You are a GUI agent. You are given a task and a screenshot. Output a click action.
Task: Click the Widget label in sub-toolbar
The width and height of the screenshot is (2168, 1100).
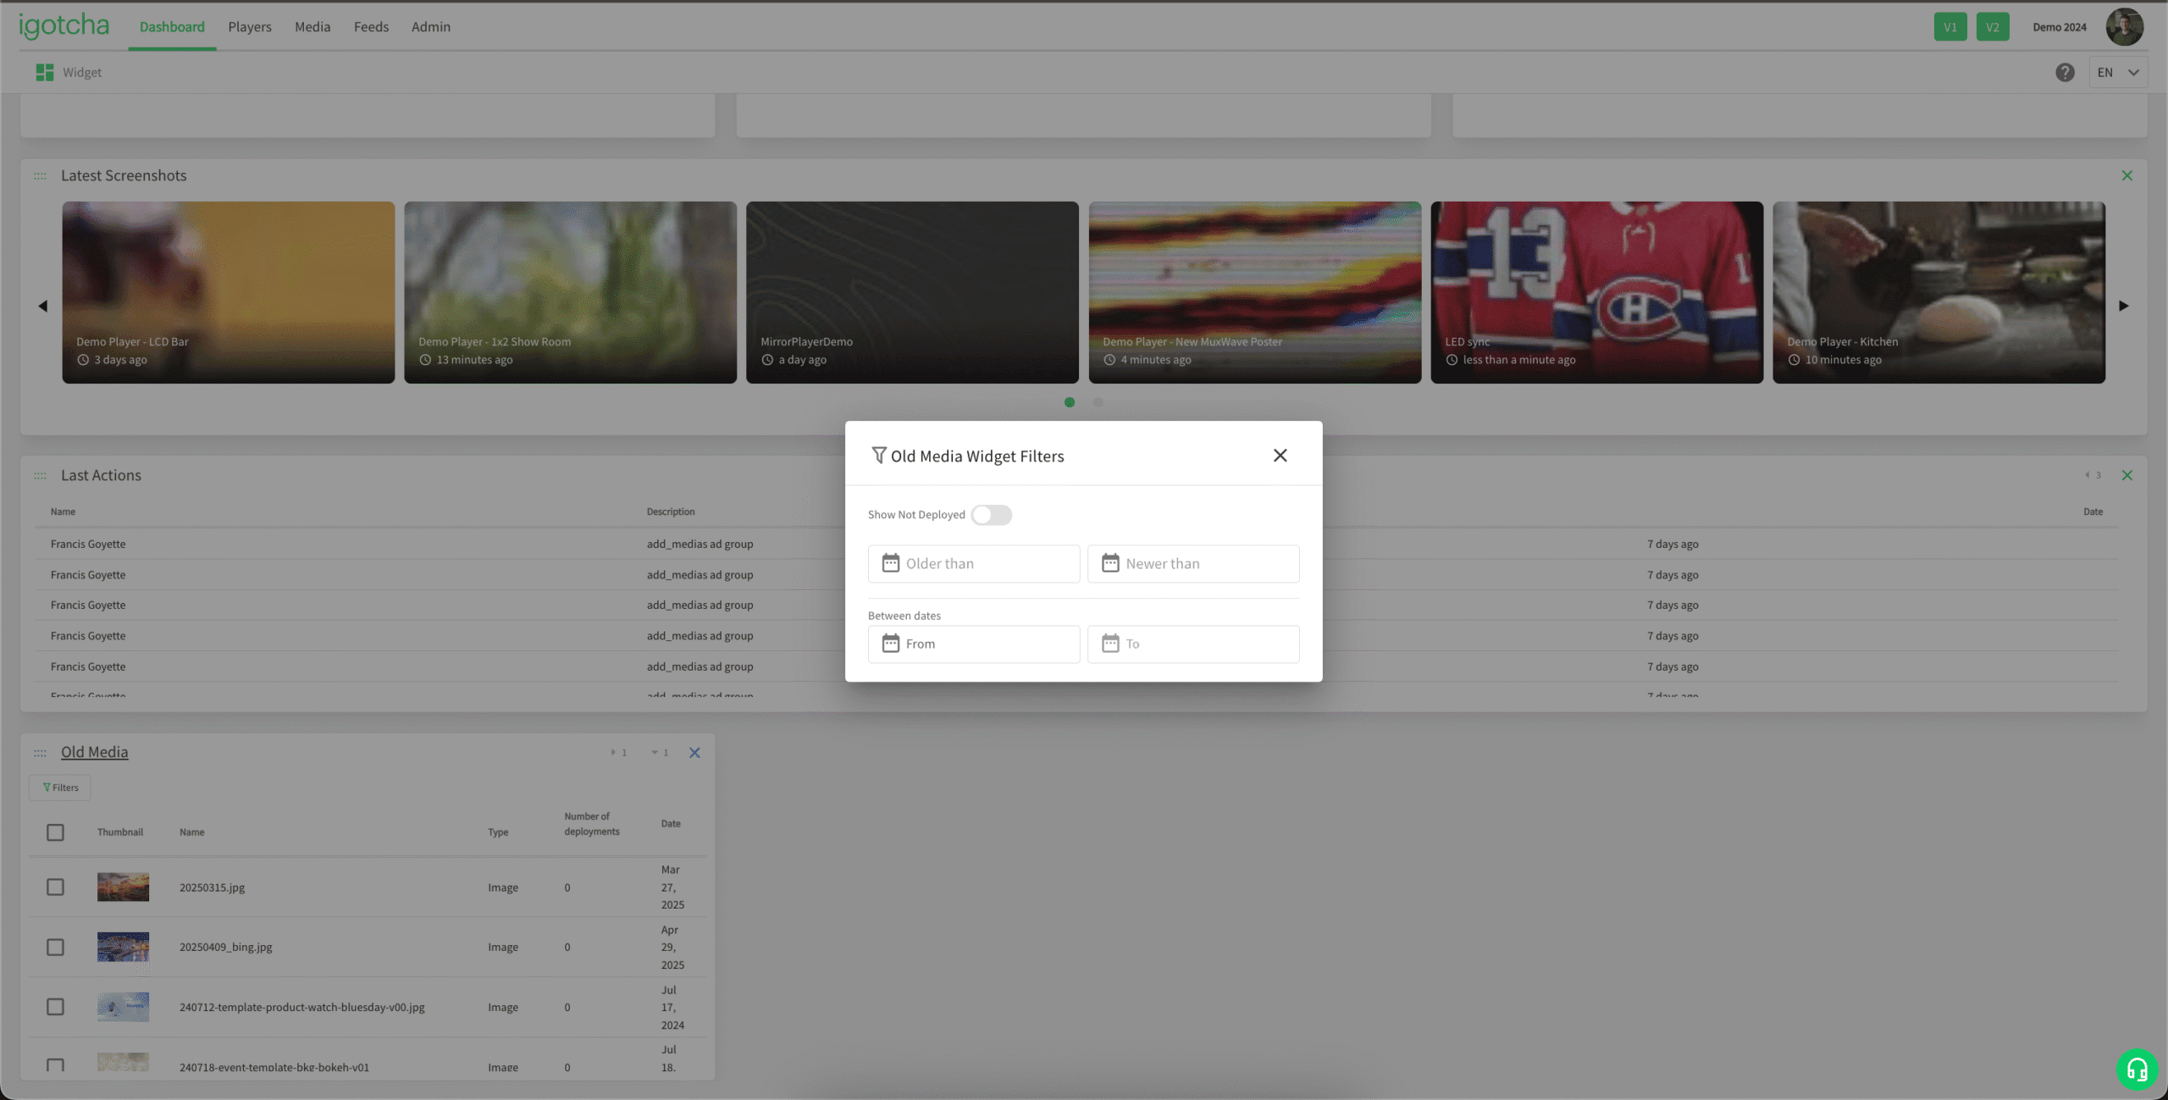(82, 73)
